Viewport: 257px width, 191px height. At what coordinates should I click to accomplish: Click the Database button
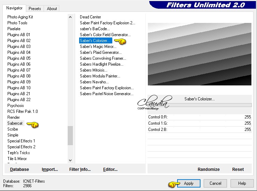pos(19,169)
